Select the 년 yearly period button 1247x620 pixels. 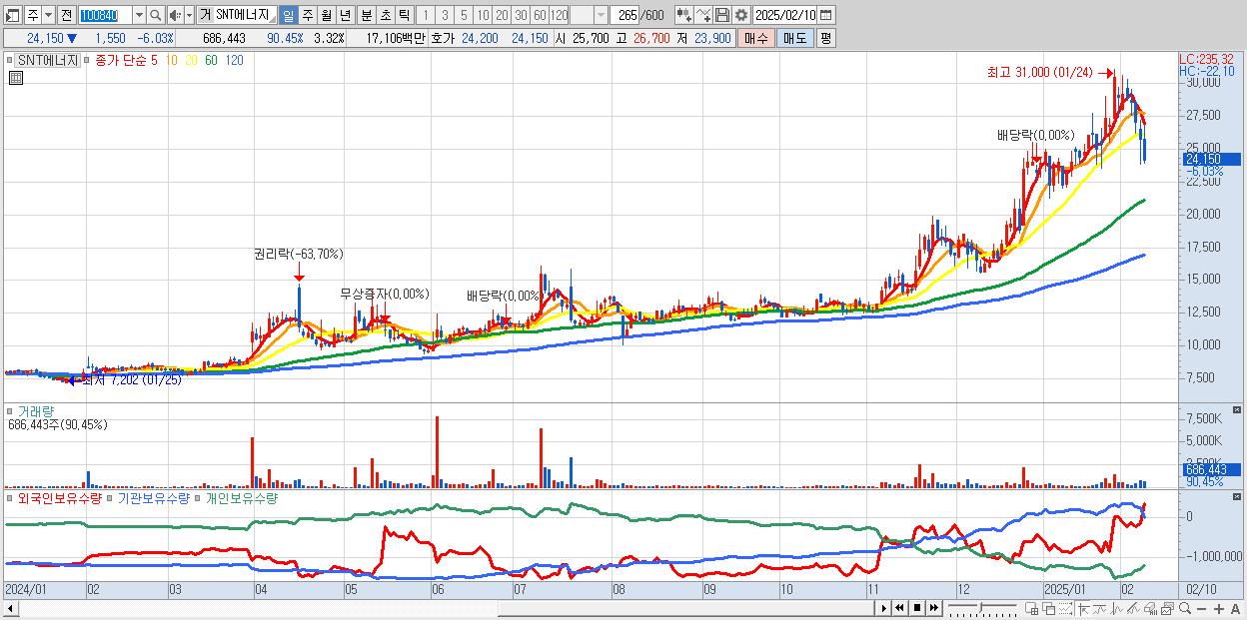tap(345, 15)
